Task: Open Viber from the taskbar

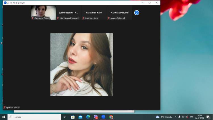Action: pos(96,117)
